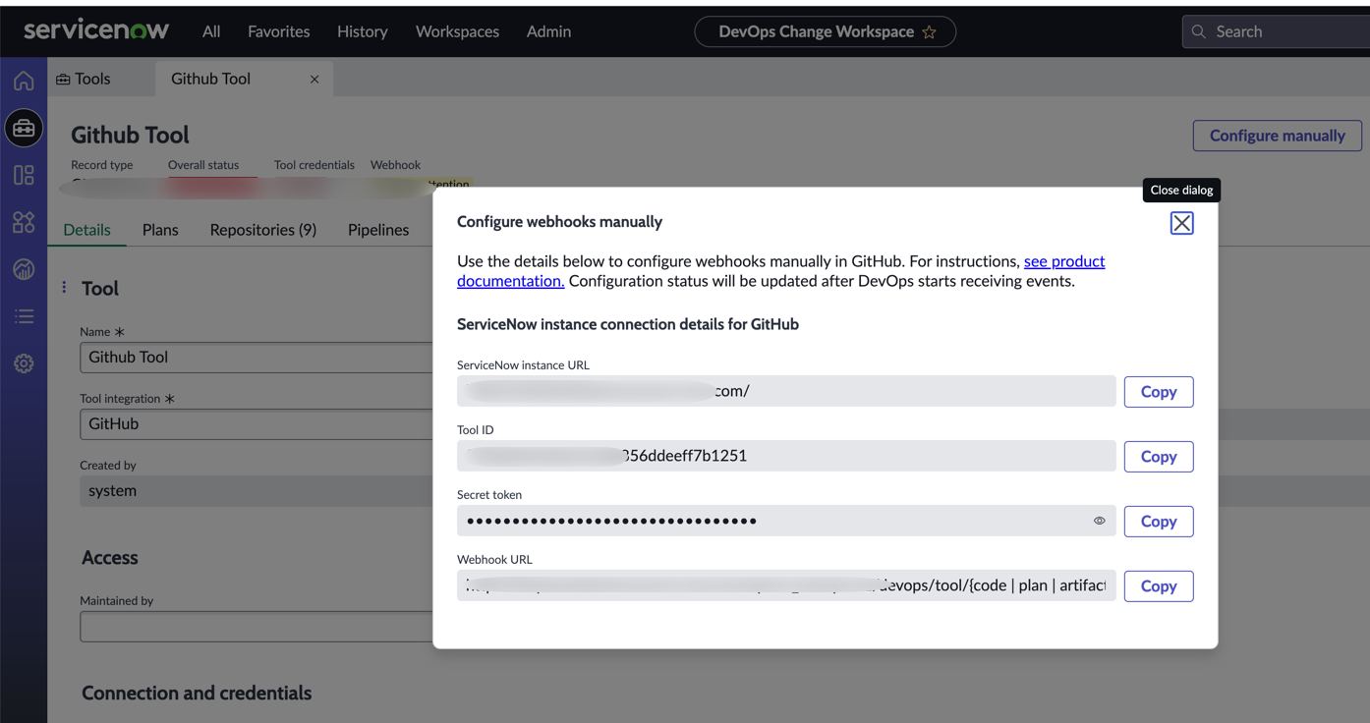
Task: Click the Webhook URL value field
Action: coord(786,585)
